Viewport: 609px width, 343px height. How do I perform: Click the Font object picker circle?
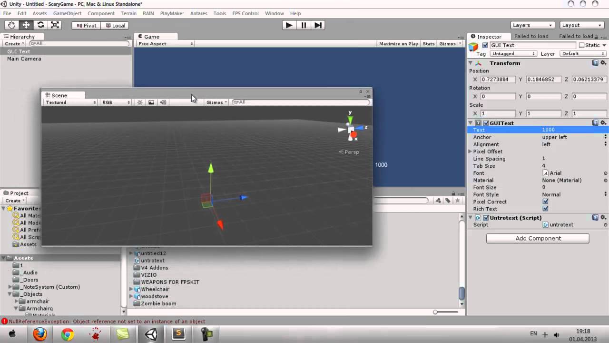[x=606, y=173]
